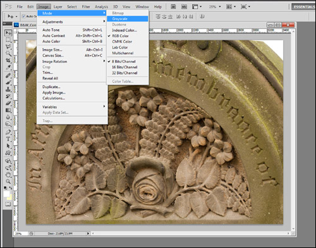Select the Hand tool
Viewport: 316px width, 248px height.
(8, 174)
